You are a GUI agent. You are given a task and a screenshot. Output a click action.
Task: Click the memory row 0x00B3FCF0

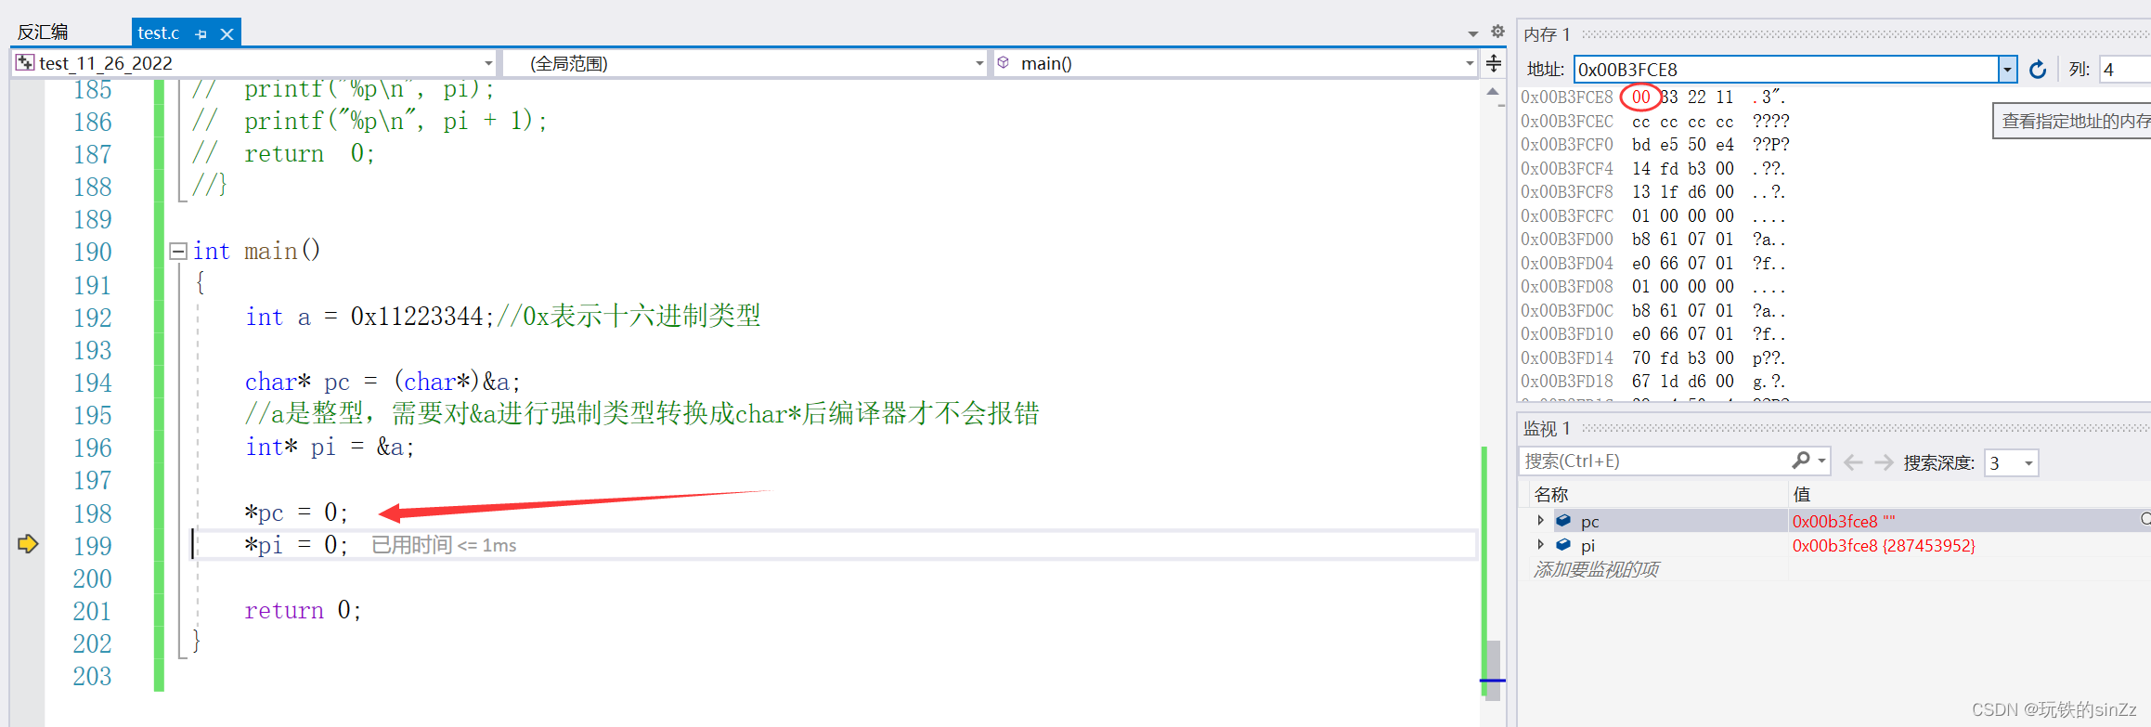click(x=1655, y=145)
